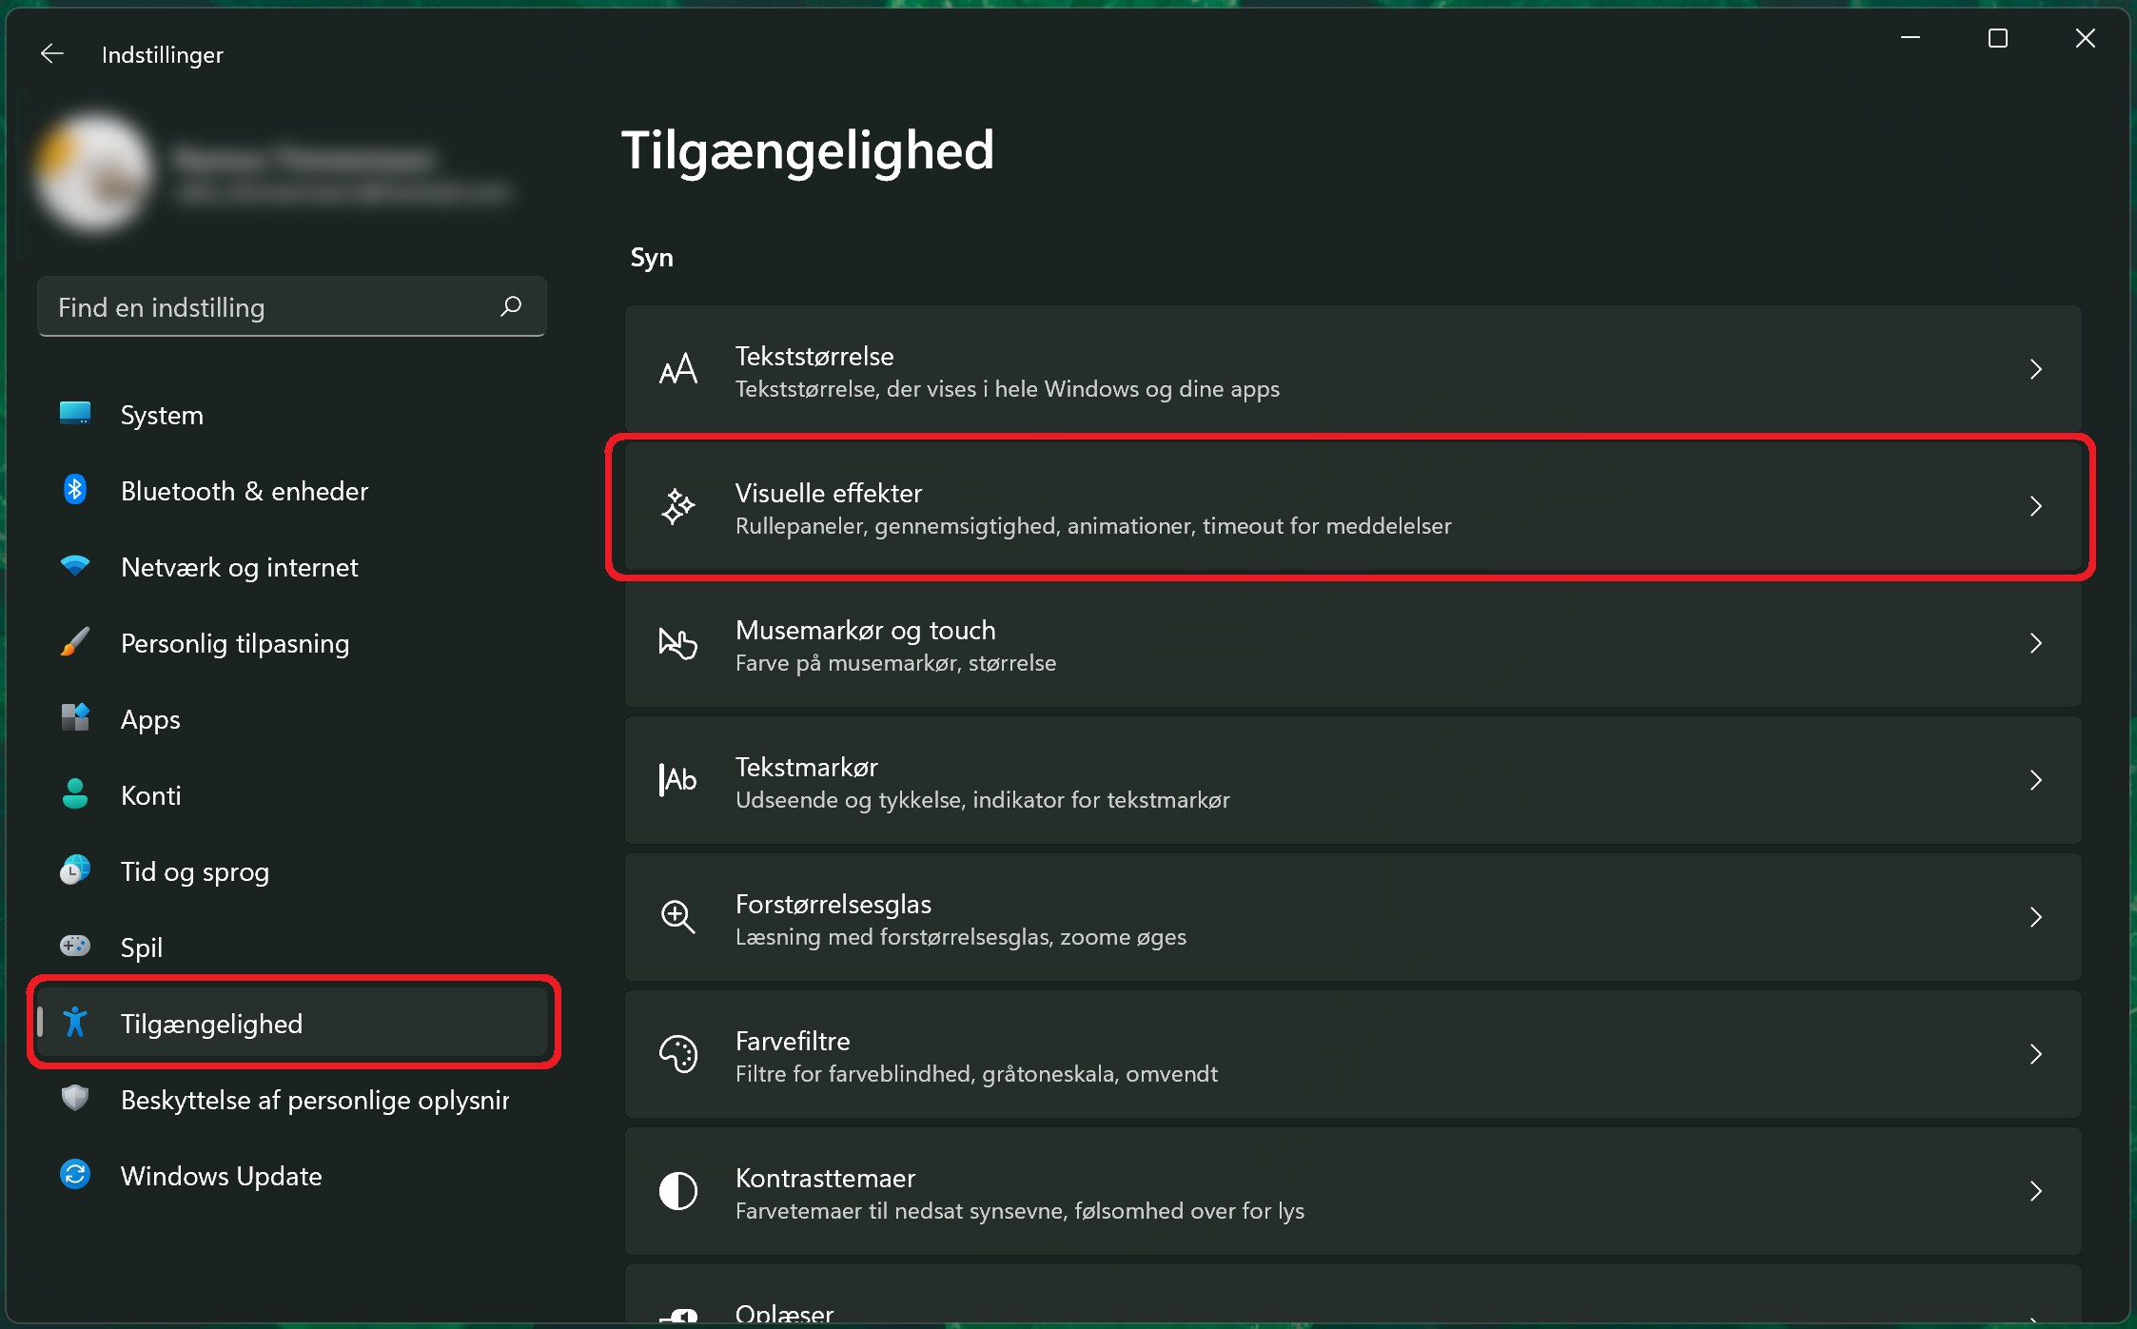Click the paintbrush personalization icon
This screenshot has width=2137, height=1329.
coord(75,642)
